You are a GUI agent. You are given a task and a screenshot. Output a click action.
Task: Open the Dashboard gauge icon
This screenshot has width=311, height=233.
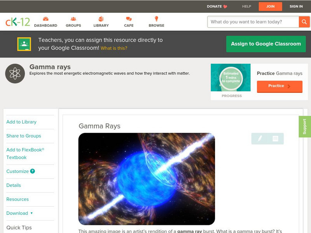pyautogui.click(x=45, y=19)
